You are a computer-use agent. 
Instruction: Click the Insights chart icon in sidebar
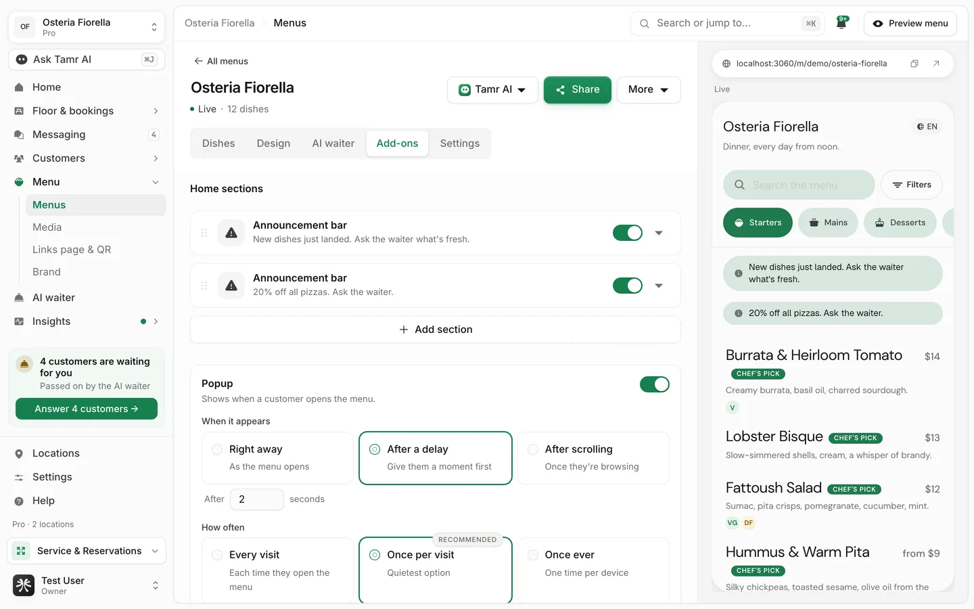[19, 321]
